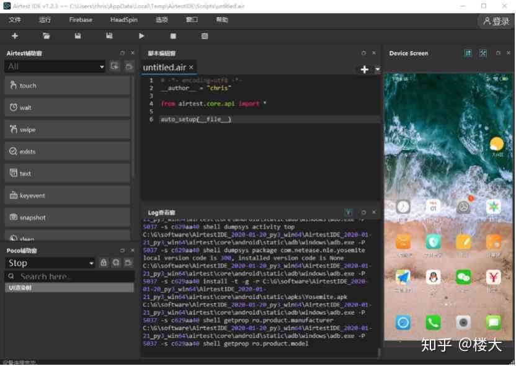Click the Poco refresh icon
The height and width of the screenshot is (366, 516).
[x=116, y=262]
